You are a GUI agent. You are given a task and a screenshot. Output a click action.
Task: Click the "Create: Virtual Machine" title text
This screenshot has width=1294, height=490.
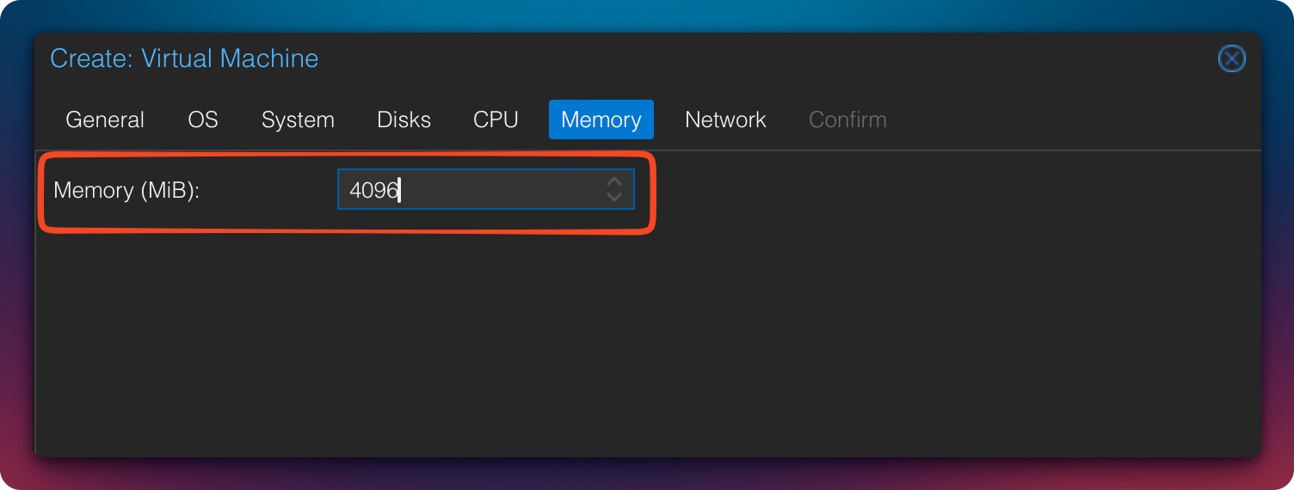tap(184, 58)
